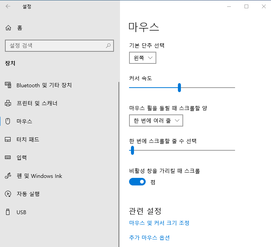This screenshot has height=247, width=271.
Task: Open 자동 실행 settings
Action: click(59, 194)
